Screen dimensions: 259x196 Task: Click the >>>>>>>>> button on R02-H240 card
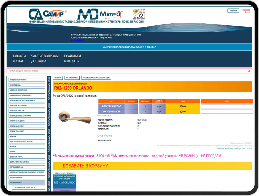pos(64,190)
